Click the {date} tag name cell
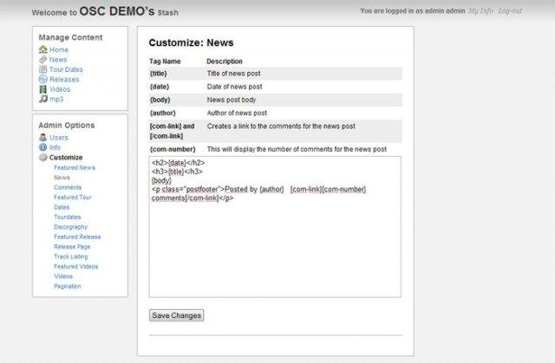555x363 pixels. tap(160, 87)
